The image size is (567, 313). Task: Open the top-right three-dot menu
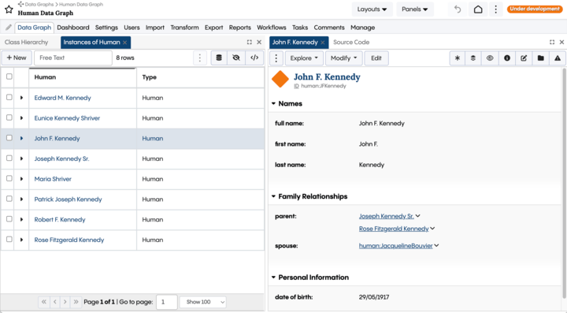pos(496,9)
